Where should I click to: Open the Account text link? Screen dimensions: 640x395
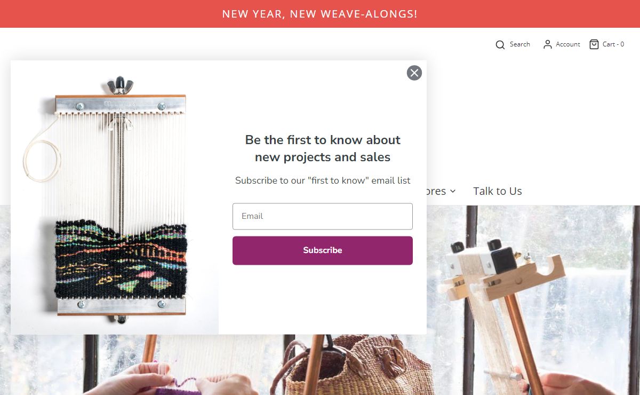[567, 44]
